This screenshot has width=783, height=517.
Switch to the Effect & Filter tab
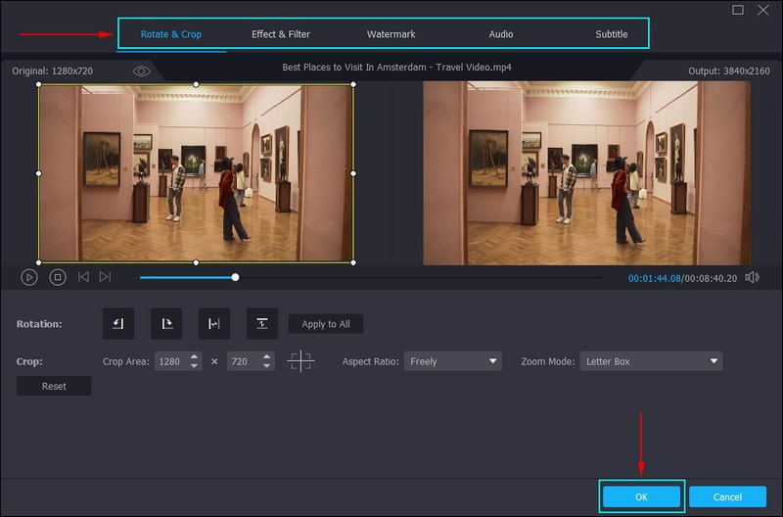pyautogui.click(x=281, y=34)
